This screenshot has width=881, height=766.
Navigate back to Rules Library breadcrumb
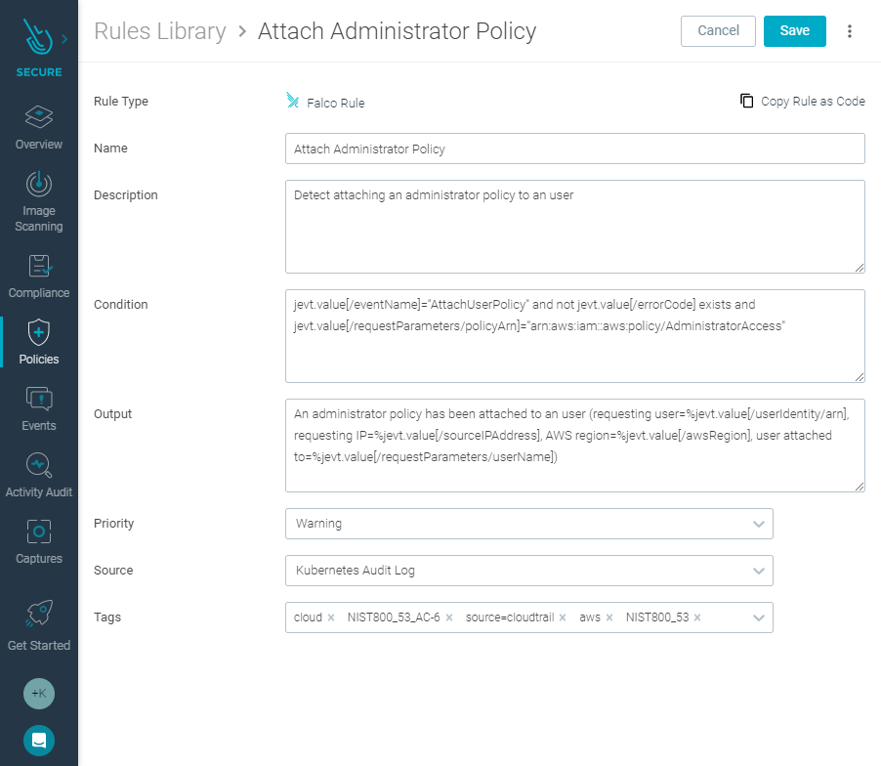pos(160,31)
